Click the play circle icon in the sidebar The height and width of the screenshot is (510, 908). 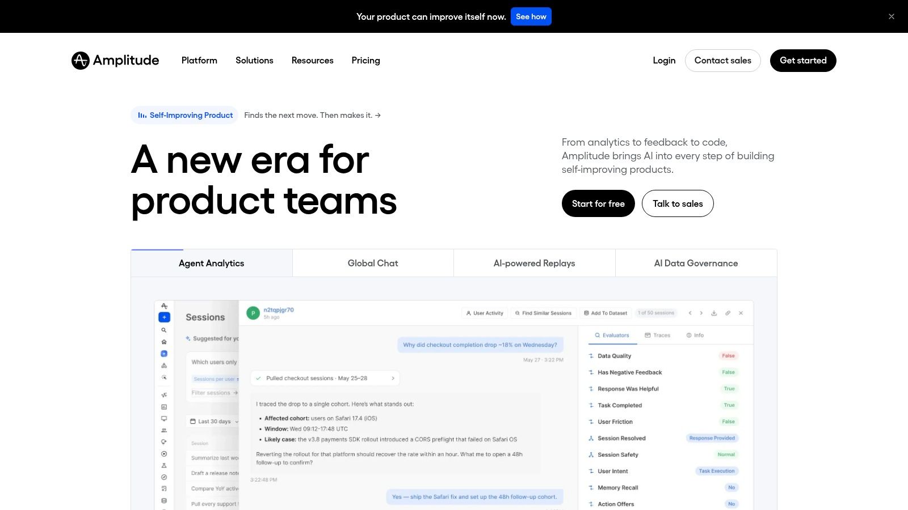(164, 454)
